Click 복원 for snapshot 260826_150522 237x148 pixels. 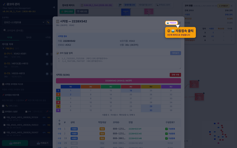(x=49, y=125)
